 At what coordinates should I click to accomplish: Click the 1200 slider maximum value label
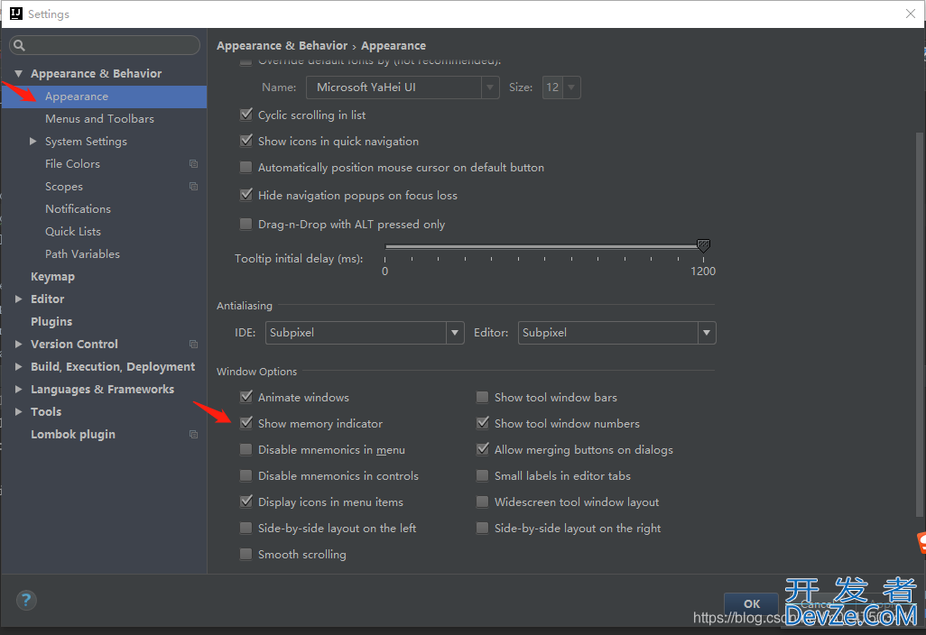[x=703, y=271]
